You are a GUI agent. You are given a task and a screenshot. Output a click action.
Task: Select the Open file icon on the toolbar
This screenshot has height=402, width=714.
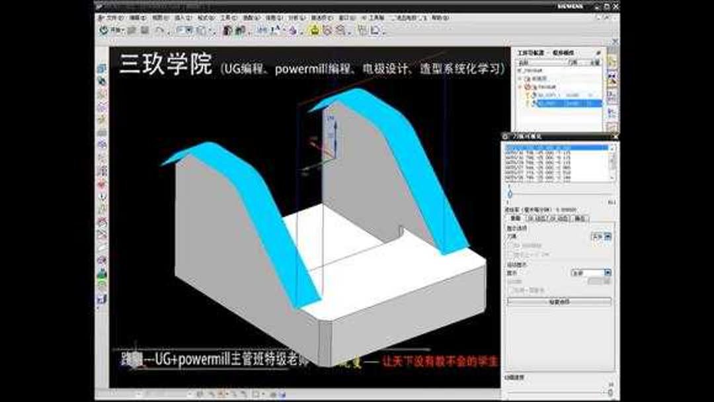point(131,30)
